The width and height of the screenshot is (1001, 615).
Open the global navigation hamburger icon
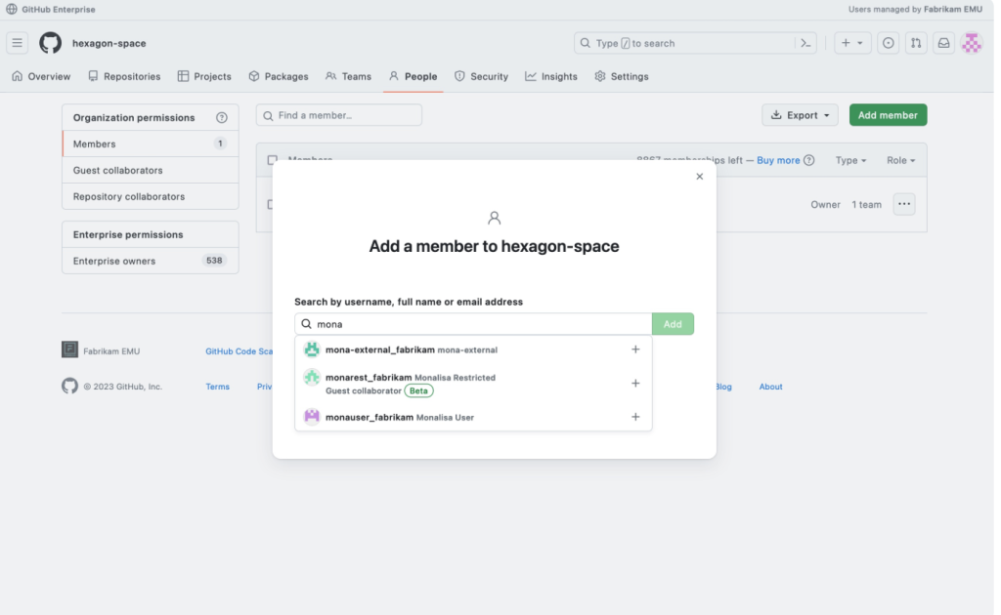coord(17,42)
